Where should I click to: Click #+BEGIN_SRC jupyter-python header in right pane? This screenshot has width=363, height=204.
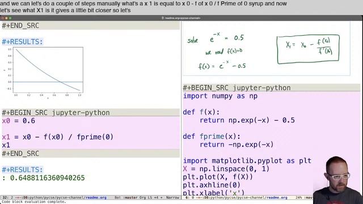pyautogui.click(x=237, y=88)
